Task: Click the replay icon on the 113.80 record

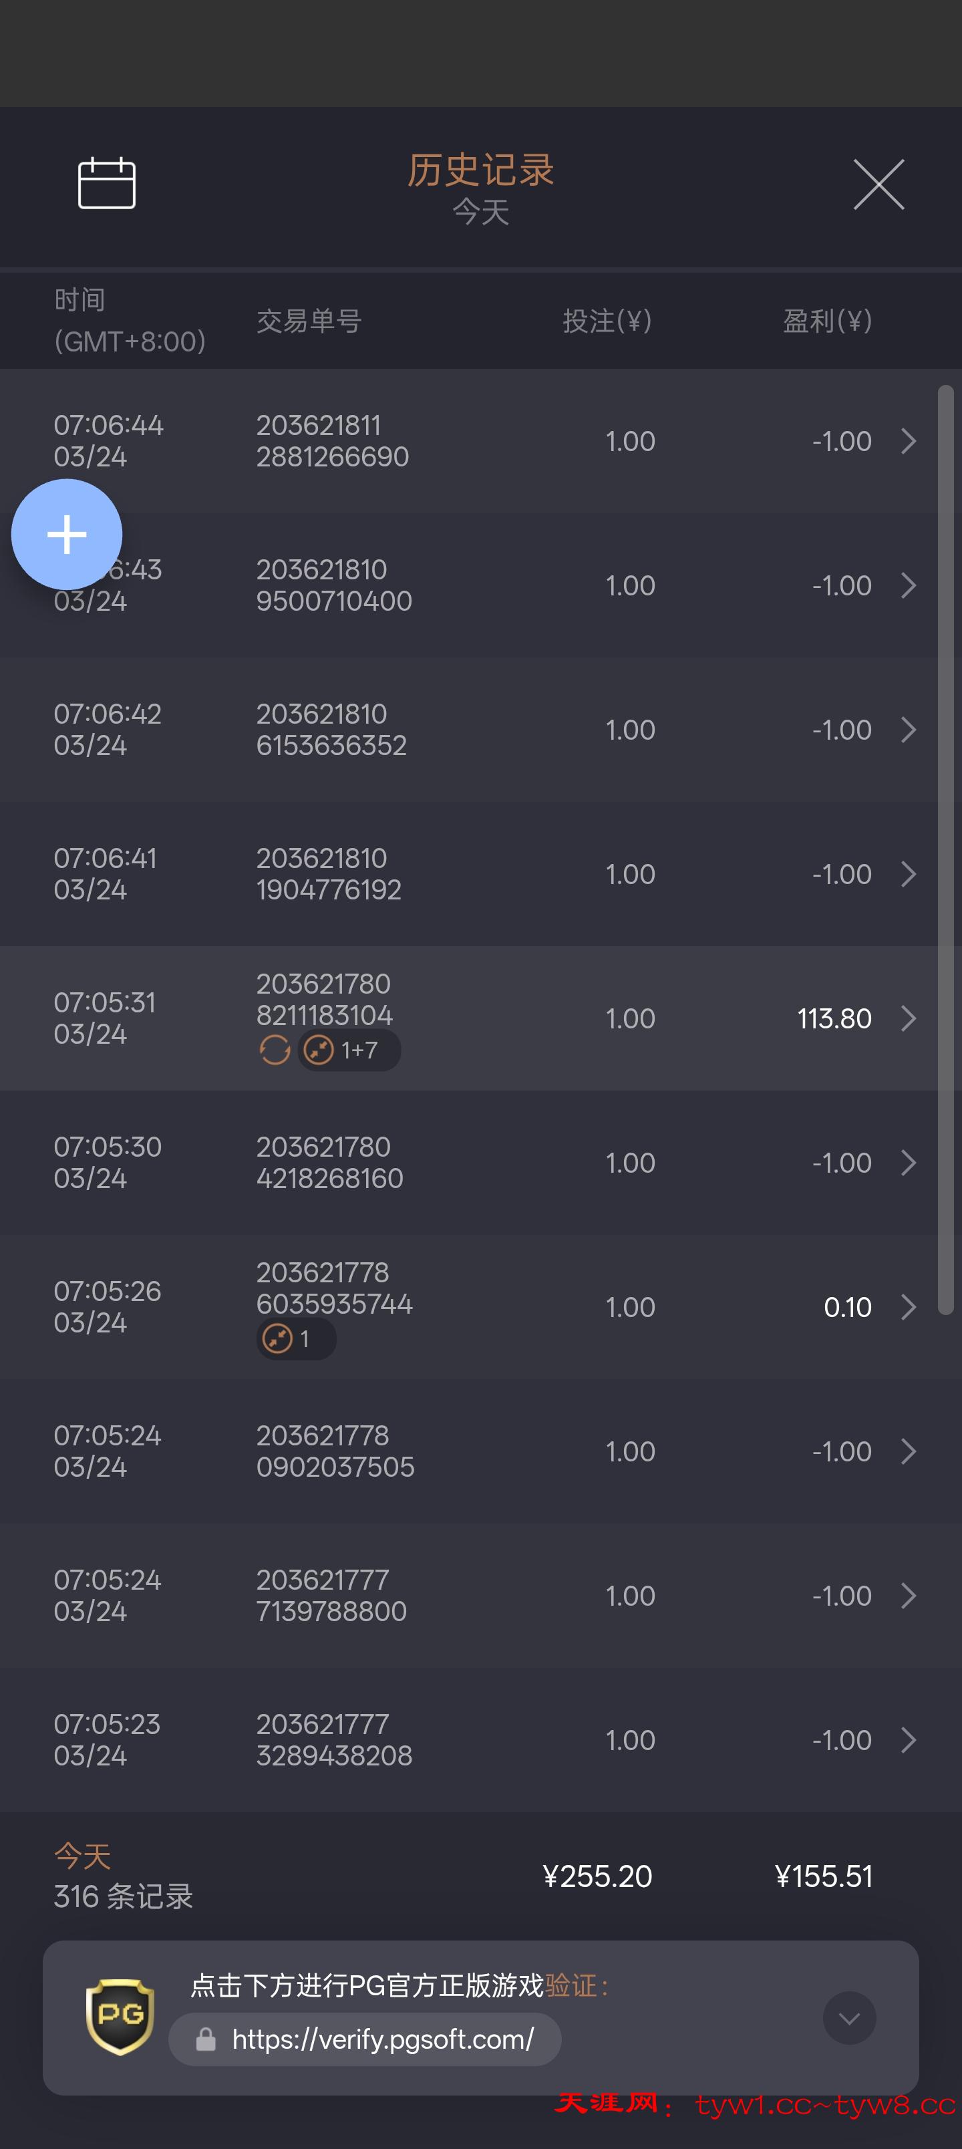Action: click(x=275, y=1050)
